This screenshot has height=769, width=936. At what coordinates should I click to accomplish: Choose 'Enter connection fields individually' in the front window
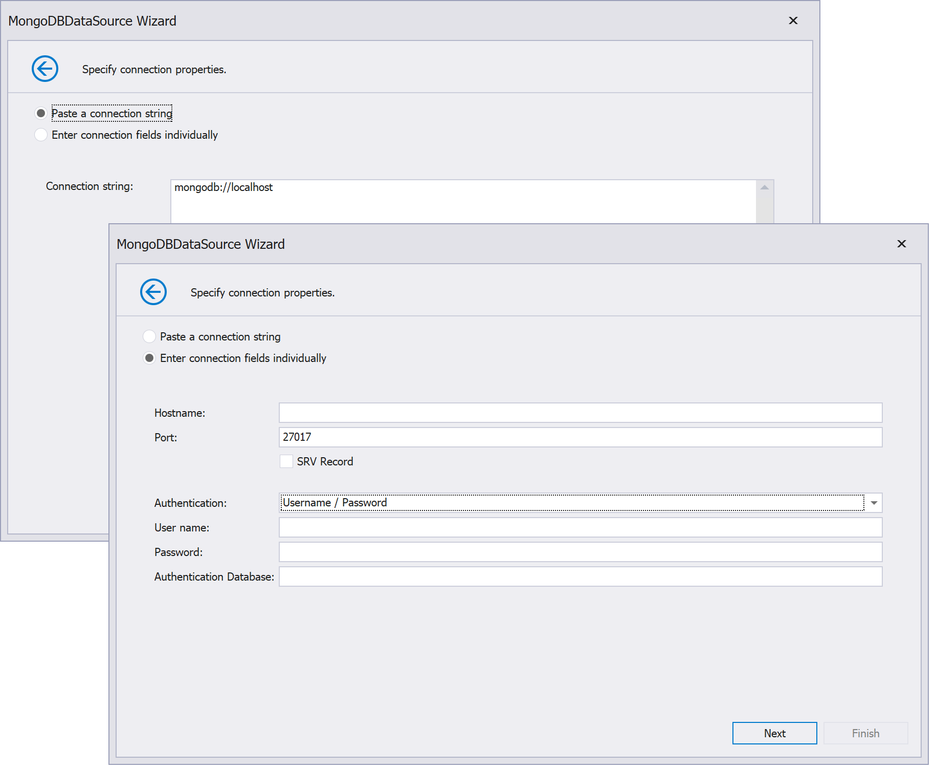tap(149, 358)
